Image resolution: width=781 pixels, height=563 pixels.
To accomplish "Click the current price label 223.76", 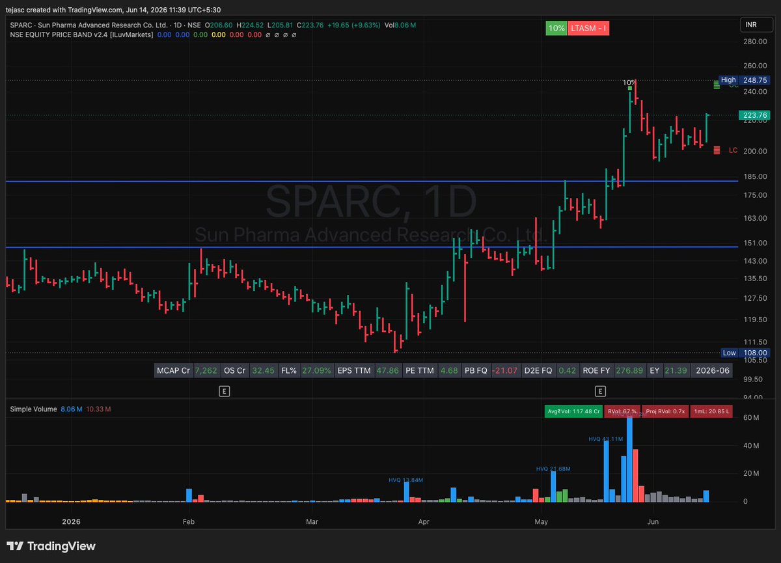I will [754, 115].
